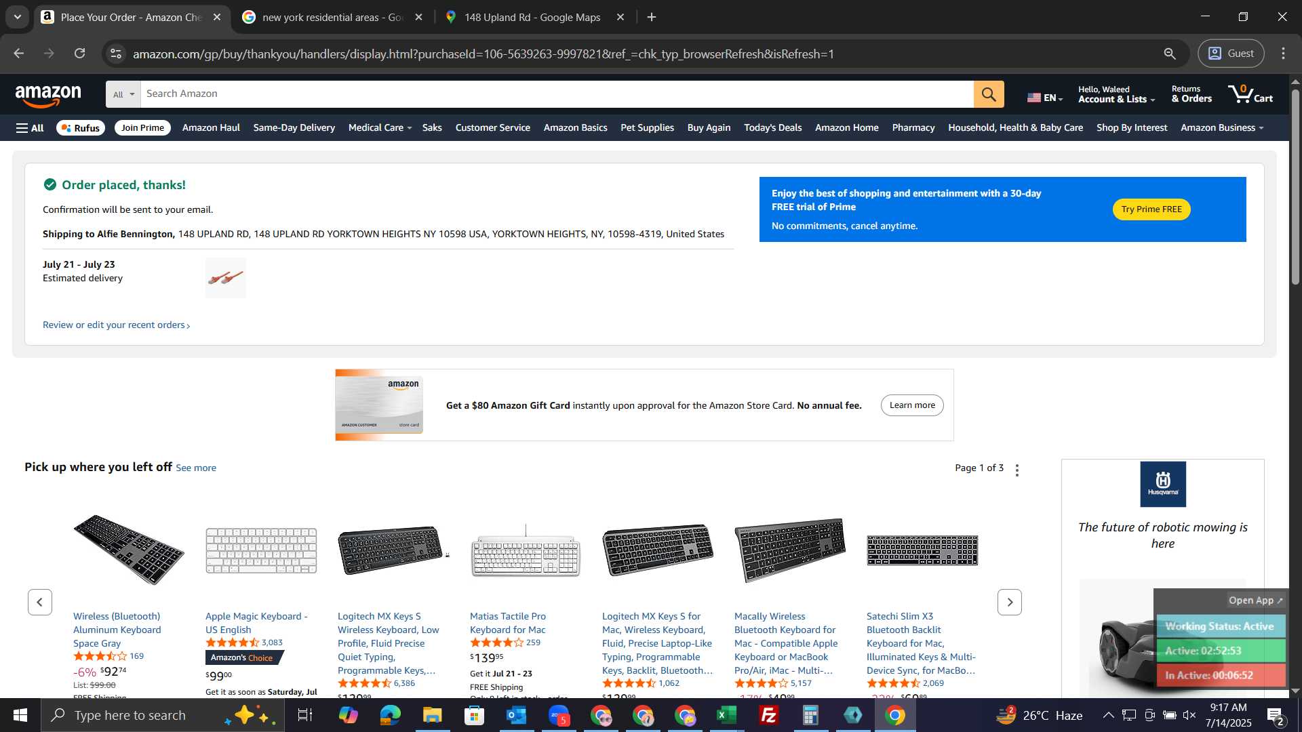1302x732 pixels.
Task: Open Outlook from taskbar
Action: pyautogui.click(x=517, y=715)
